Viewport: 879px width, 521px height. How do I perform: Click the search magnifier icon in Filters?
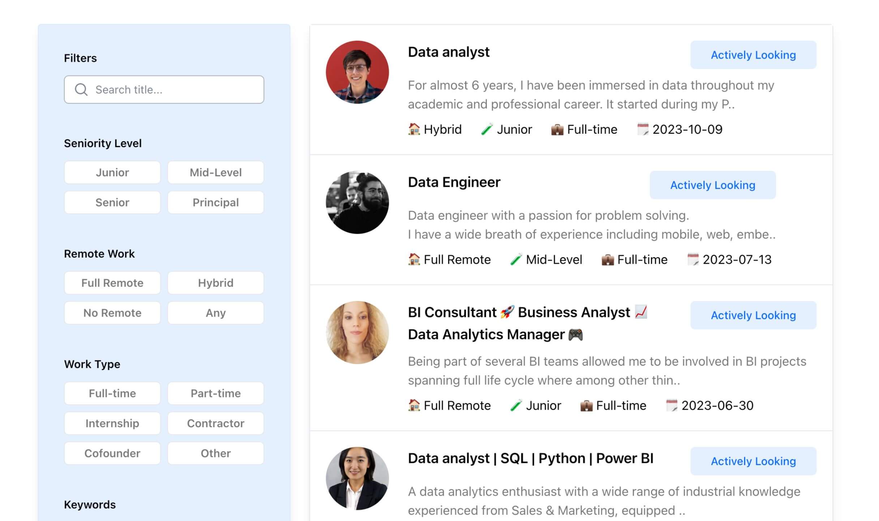(x=81, y=89)
